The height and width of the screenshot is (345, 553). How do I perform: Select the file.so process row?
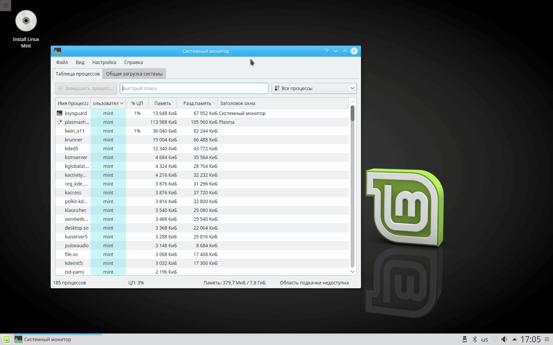pos(202,254)
